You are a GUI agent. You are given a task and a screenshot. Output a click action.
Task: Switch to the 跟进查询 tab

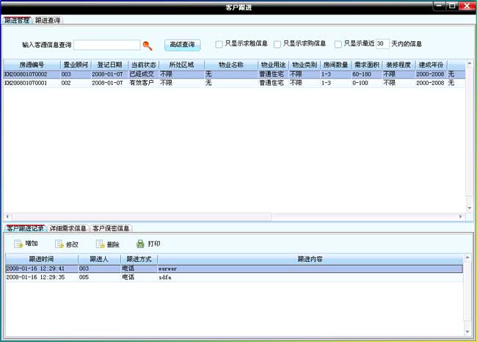(x=48, y=20)
